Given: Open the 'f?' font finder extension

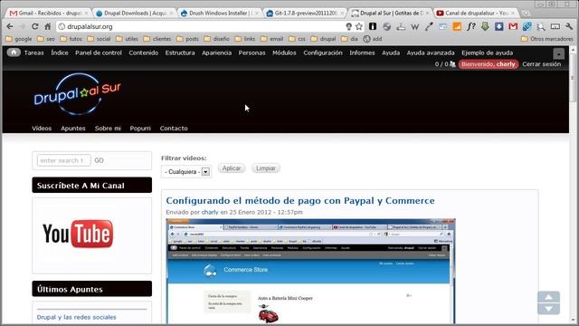Looking at the screenshot, I should click(470, 26).
